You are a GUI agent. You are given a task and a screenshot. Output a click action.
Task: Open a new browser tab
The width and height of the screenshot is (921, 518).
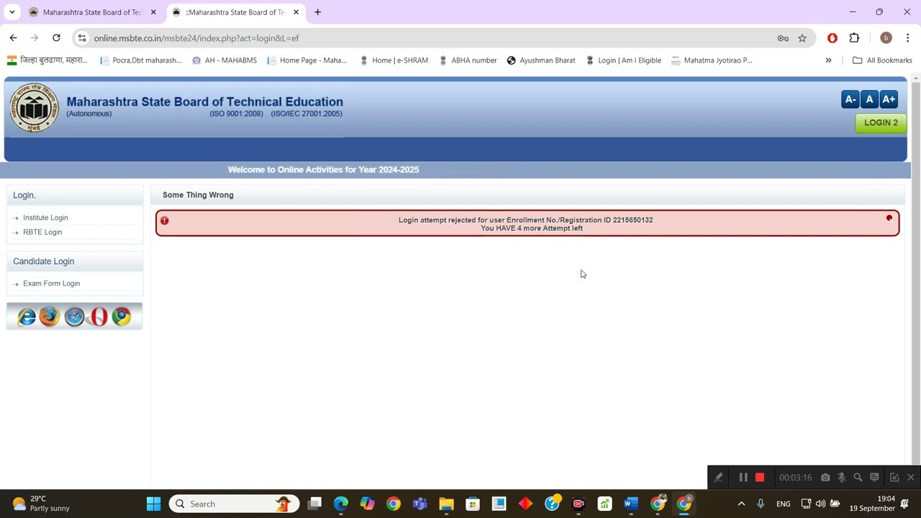[x=317, y=12]
